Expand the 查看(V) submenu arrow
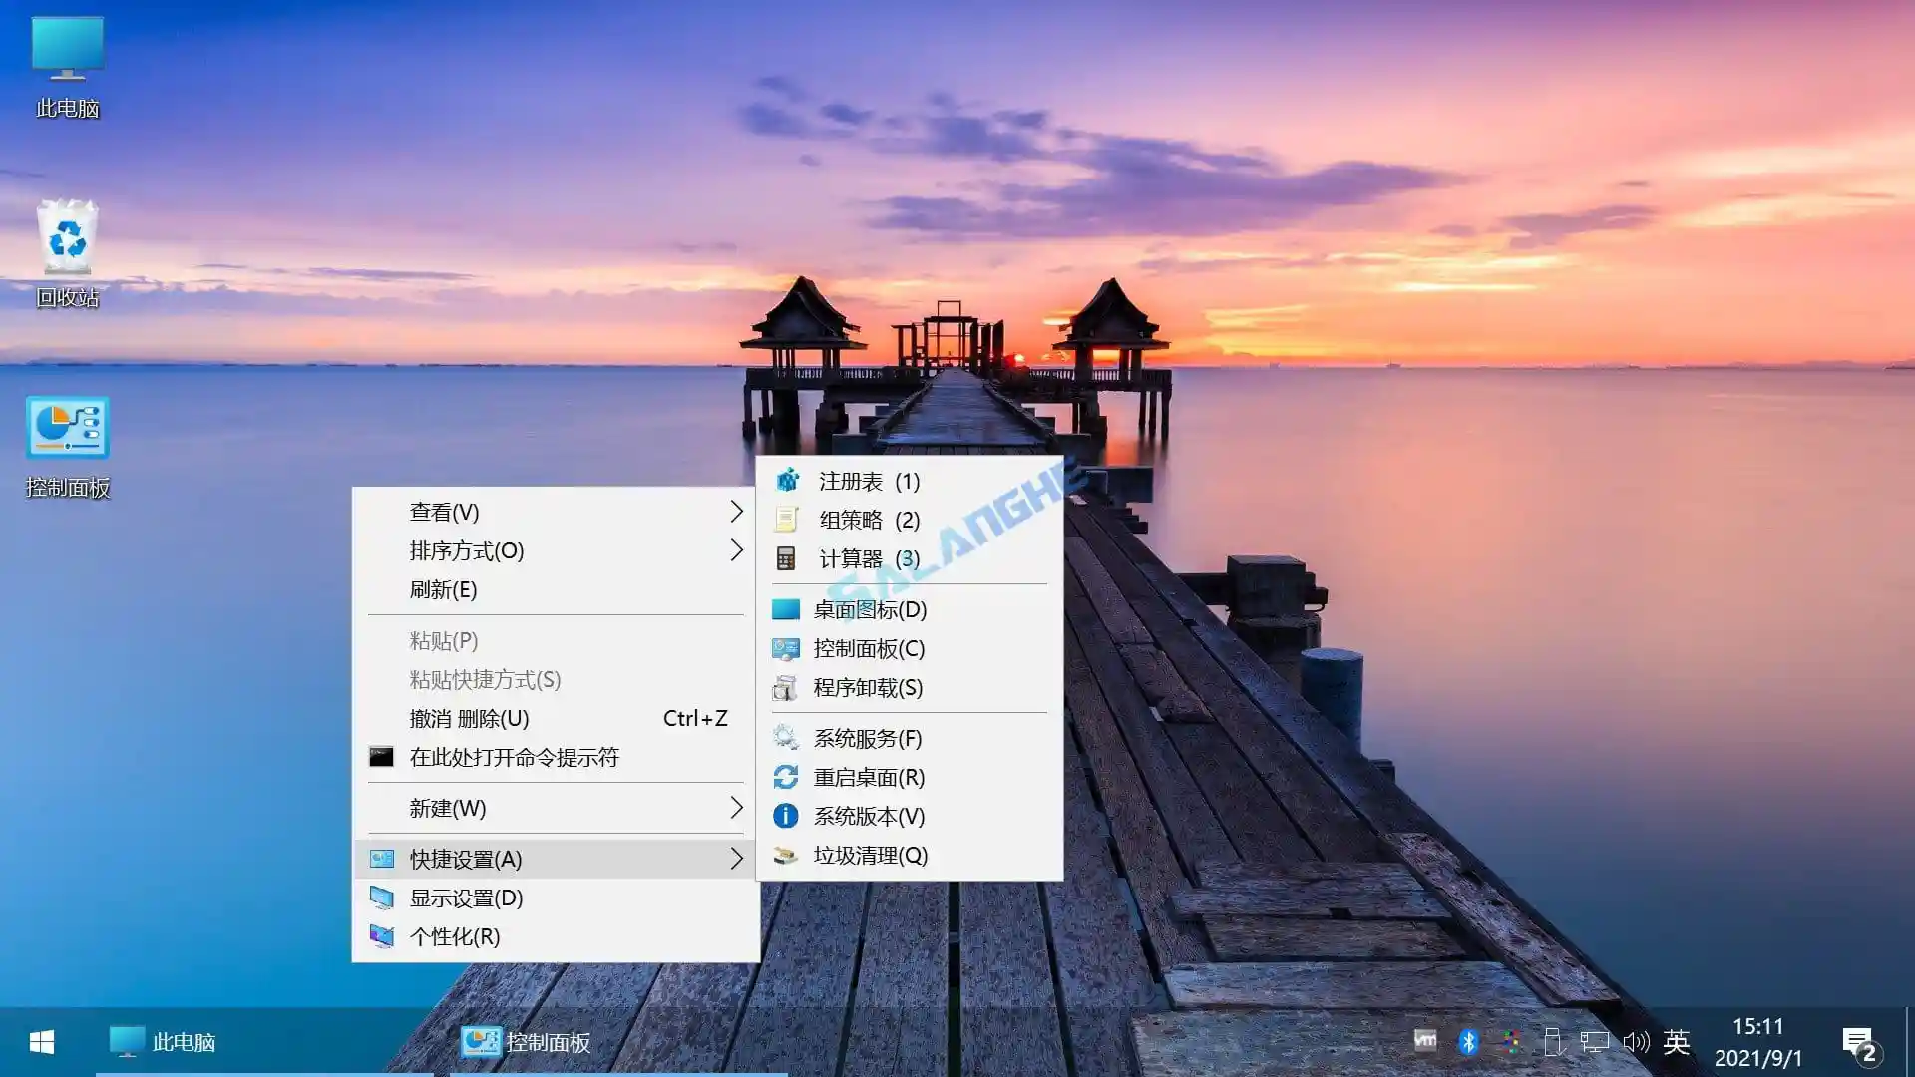The height and width of the screenshot is (1077, 1915). click(x=736, y=512)
